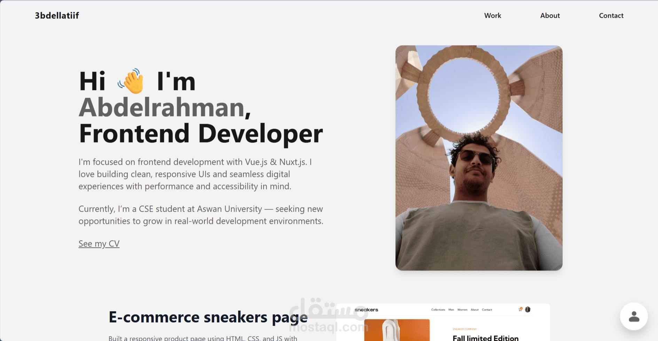Click Collections in the sneakers preview navbar

[438, 310]
